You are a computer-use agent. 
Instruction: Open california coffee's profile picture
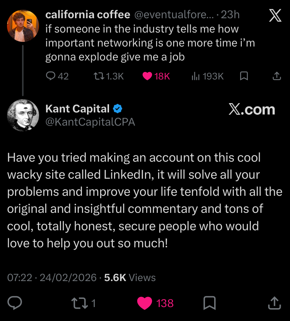tap(23, 26)
